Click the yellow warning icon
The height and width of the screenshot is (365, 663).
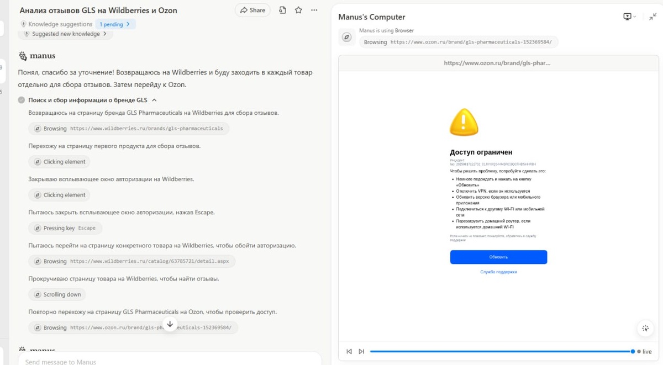[x=464, y=122]
